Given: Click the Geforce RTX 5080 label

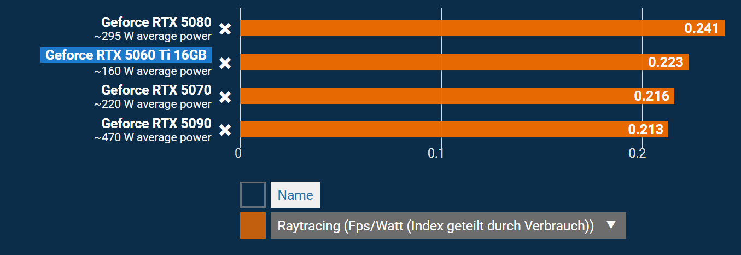Looking at the screenshot, I should (156, 22).
